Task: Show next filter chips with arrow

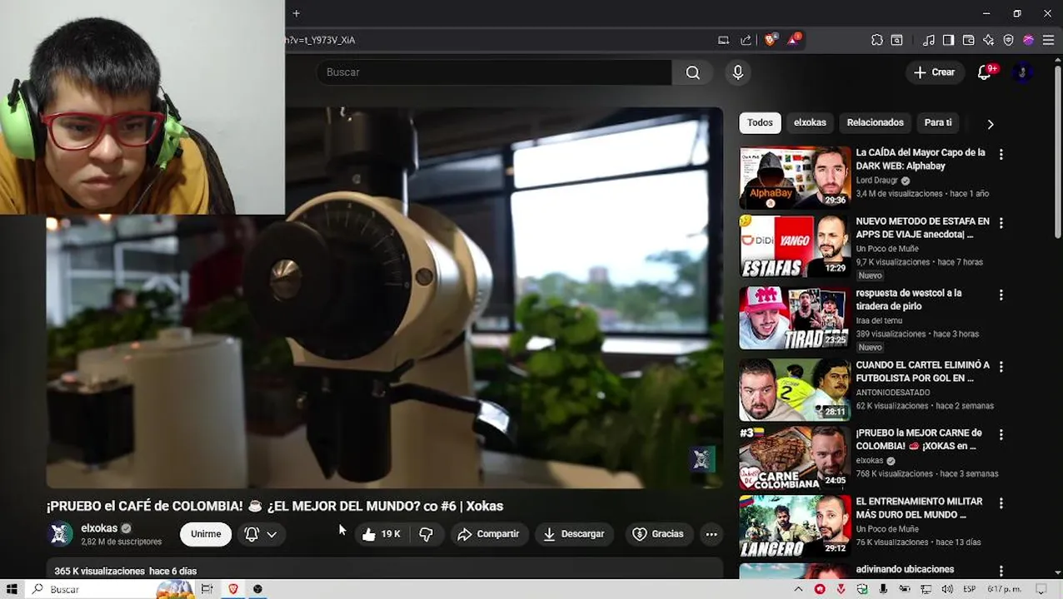Action: 991,123
